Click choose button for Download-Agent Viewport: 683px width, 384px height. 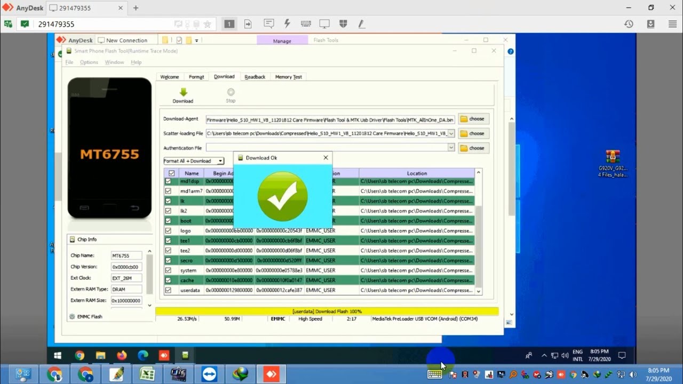tap(473, 119)
